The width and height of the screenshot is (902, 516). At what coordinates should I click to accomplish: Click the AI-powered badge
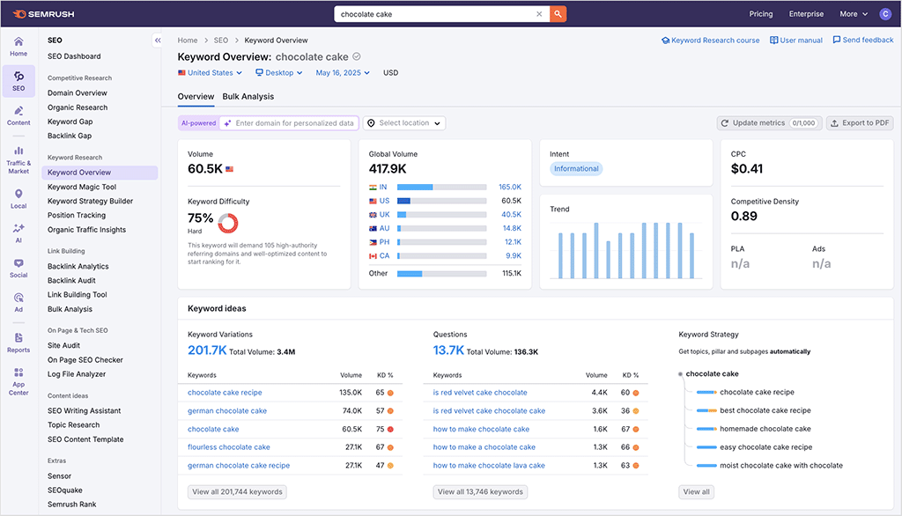click(x=198, y=123)
